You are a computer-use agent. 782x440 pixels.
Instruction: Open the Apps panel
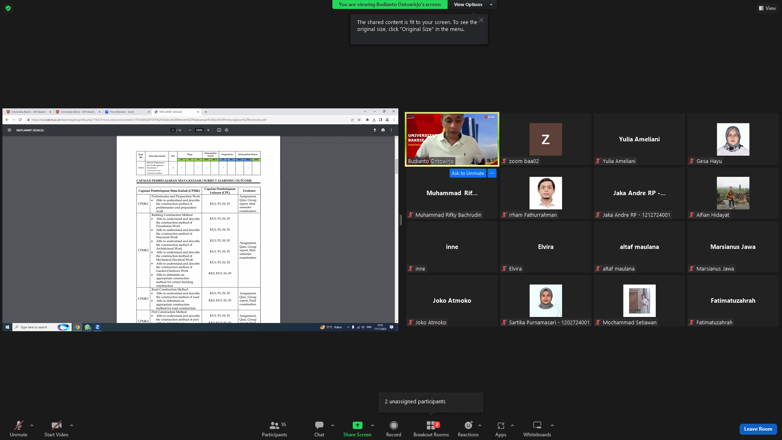point(501,429)
